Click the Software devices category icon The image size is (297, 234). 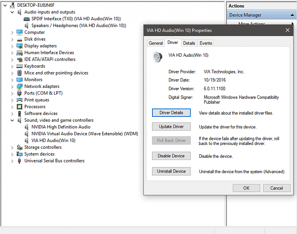click(19, 114)
